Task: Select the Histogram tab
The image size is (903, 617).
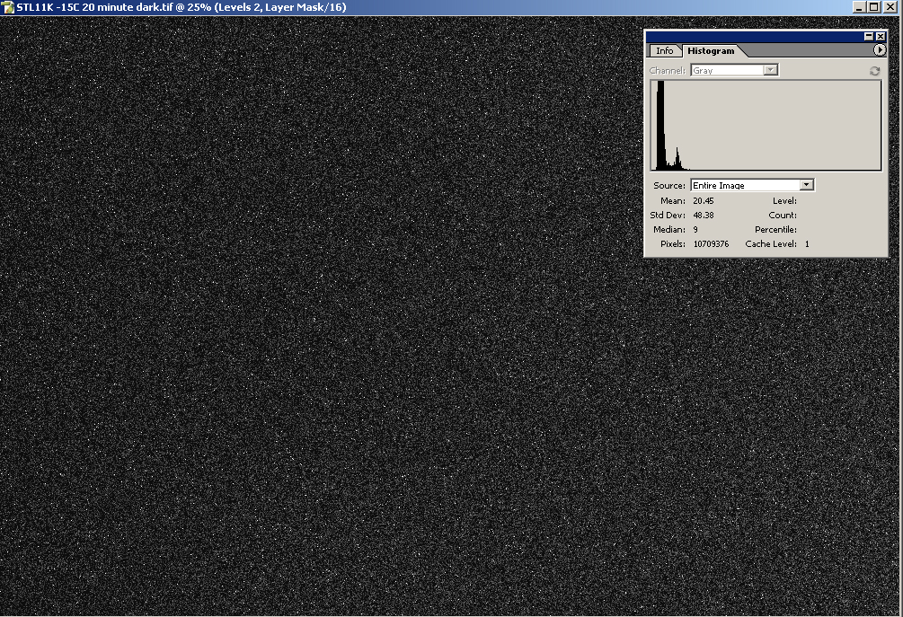Action: click(711, 51)
